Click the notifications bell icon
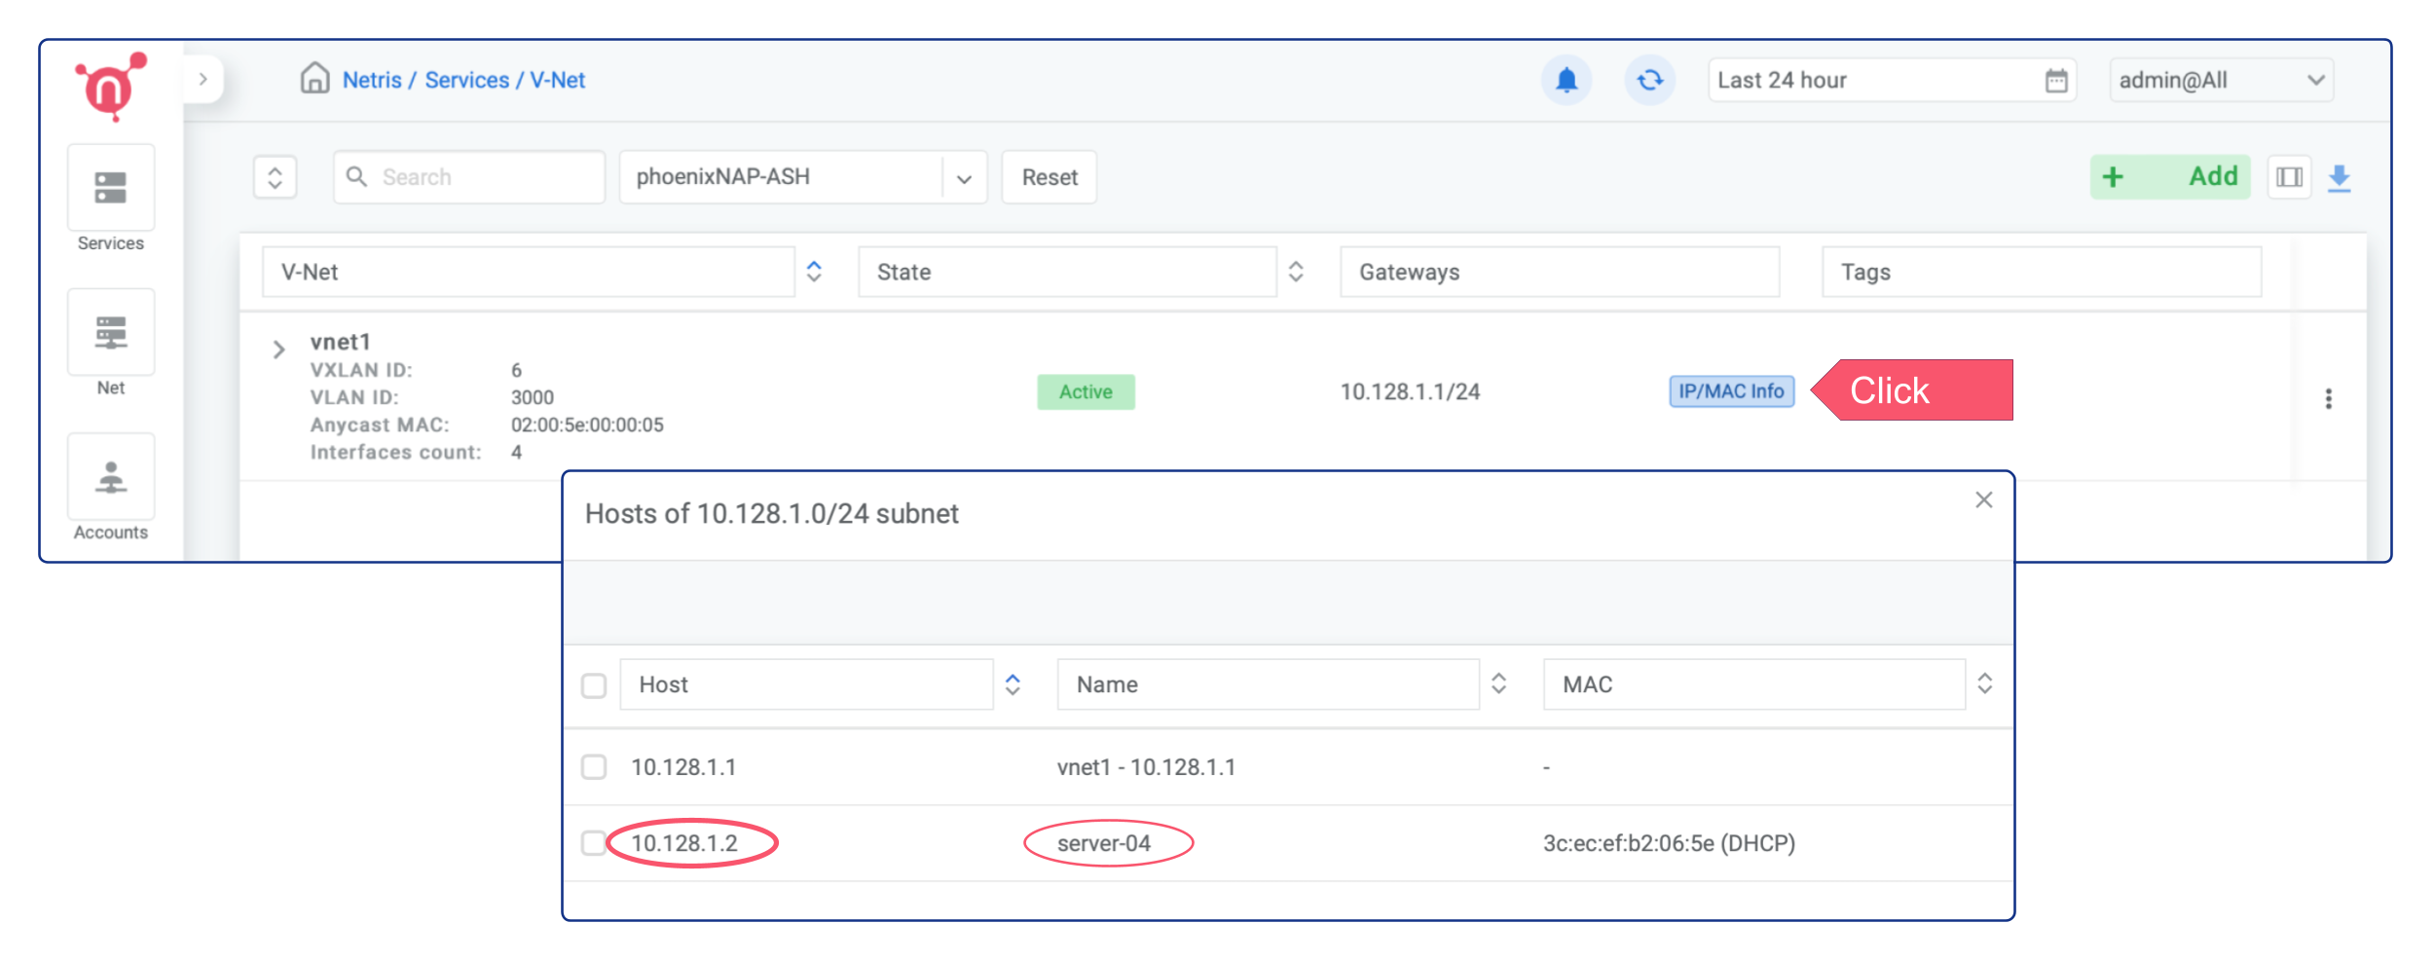Viewport: 2434px width, 960px height. coord(1566,80)
